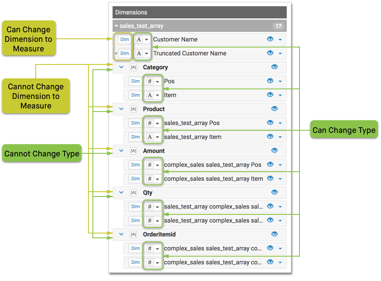Hide the Category field using eye icon
This screenshot has width=381, height=281.
click(274, 67)
